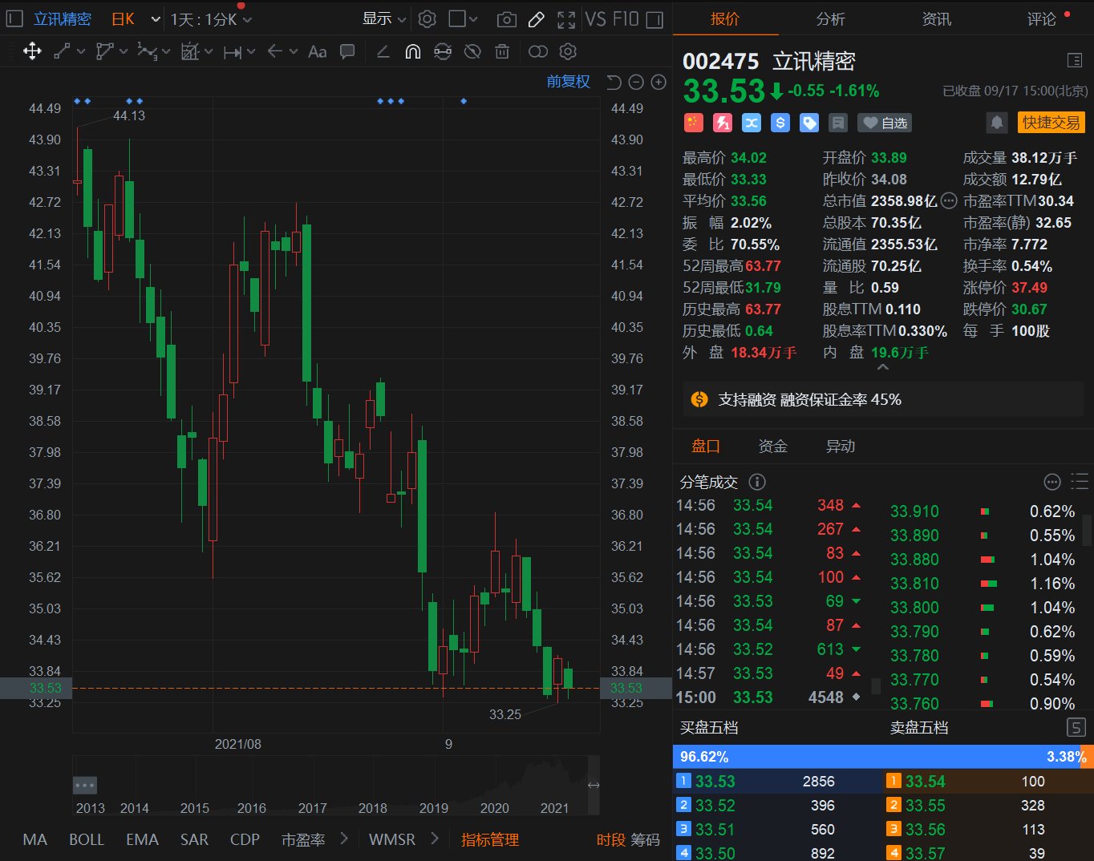Select the 盘口 sub-tab

706,447
